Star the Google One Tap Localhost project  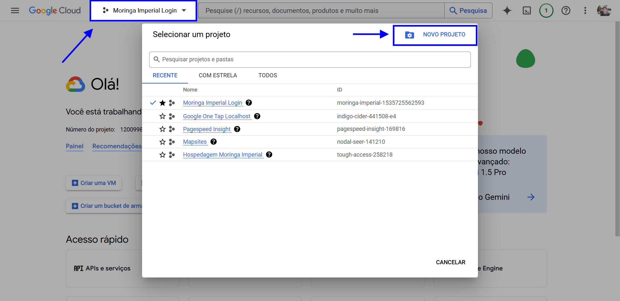click(162, 116)
